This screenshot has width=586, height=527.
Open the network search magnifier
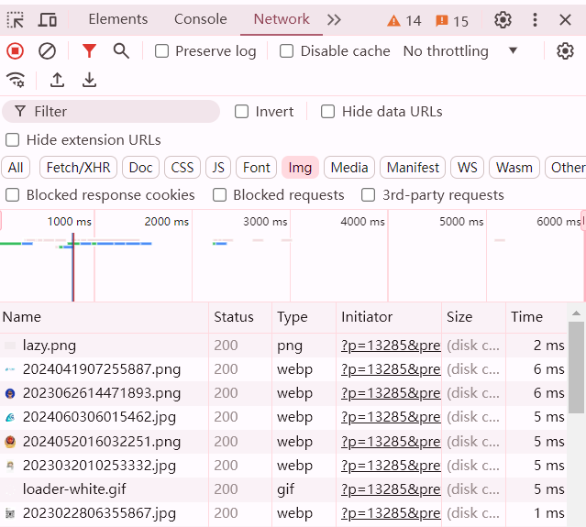[121, 51]
